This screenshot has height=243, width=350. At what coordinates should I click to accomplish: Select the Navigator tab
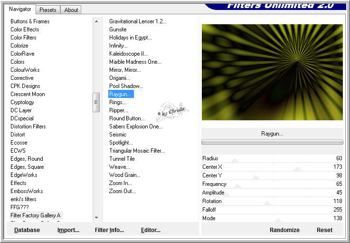point(20,9)
